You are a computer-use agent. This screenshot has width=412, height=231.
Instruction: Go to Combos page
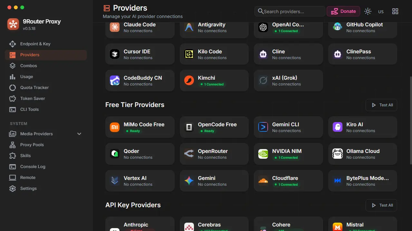pos(46,66)
